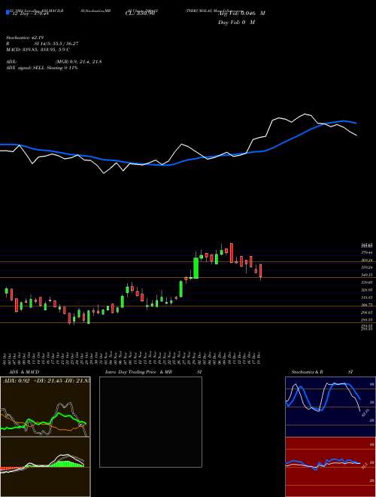The image size is (376, 497).
Task: Click the MACD values line of text
Action: [38, 50]
